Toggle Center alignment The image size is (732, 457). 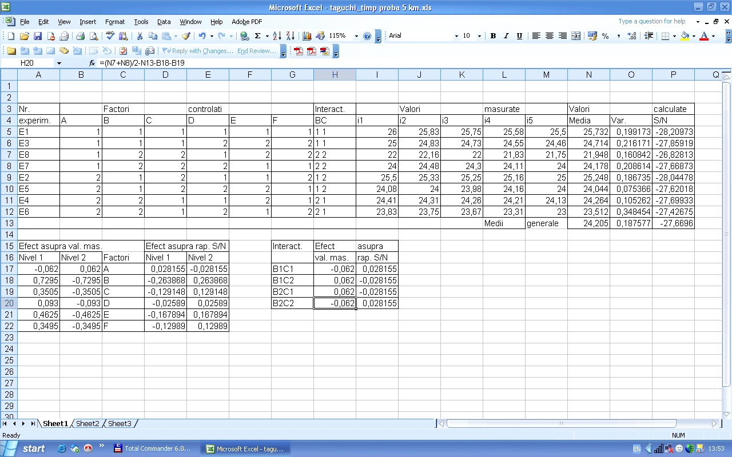tap(549, 36)
